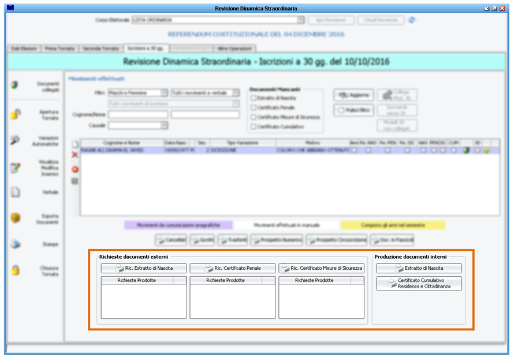
Task: Click Richieste Prodotte header under Ric. Certificato Penale
Action: pyautogui.click(x=226, y=280)
